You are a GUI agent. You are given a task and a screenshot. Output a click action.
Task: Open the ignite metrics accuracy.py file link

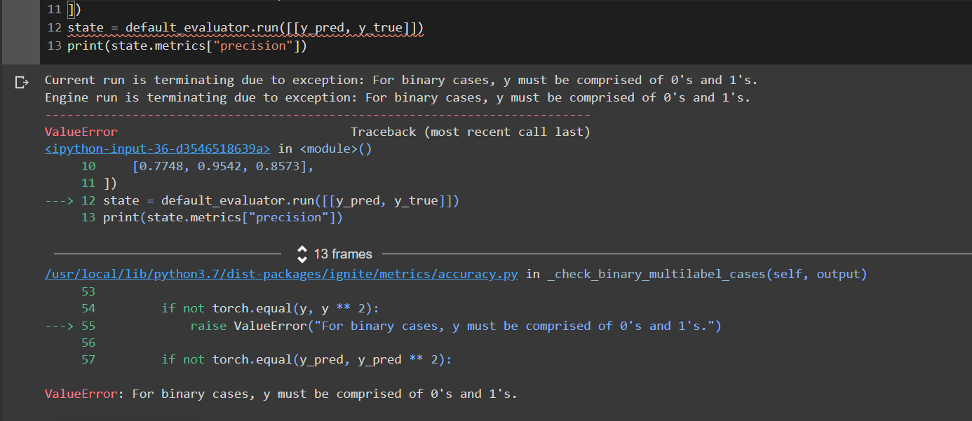pyautogui.click(x=281, y=274)
